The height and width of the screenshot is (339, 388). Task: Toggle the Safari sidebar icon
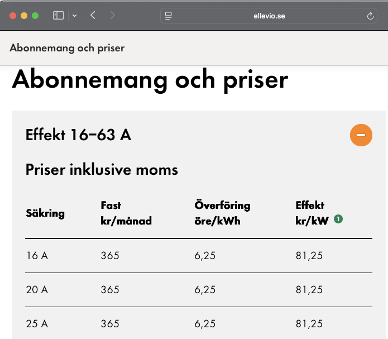[58, 16]
